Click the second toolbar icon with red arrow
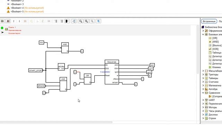The width and height of the screenshot is (222, 125). [8, 21]
